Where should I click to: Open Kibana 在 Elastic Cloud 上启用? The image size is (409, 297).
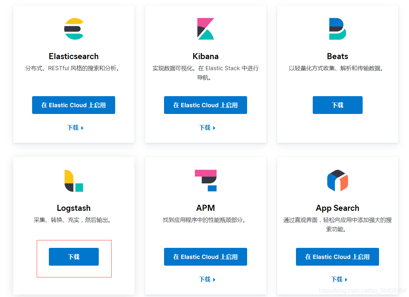coord(205,105)
